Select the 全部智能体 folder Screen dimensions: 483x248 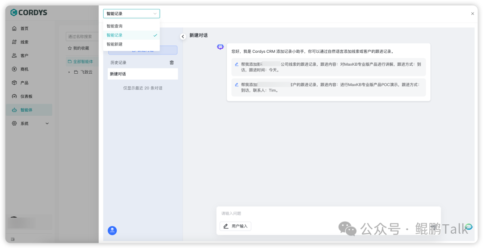(82, 62)
